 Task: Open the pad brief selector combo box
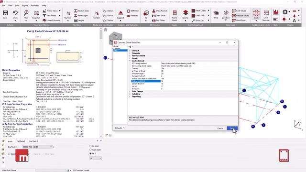pos(37,147)
